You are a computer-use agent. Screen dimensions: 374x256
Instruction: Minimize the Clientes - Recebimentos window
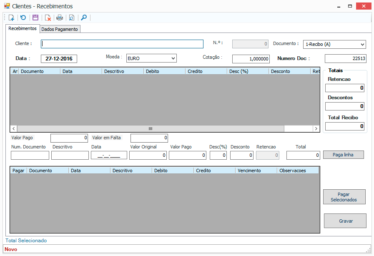(x=339, y=6)
